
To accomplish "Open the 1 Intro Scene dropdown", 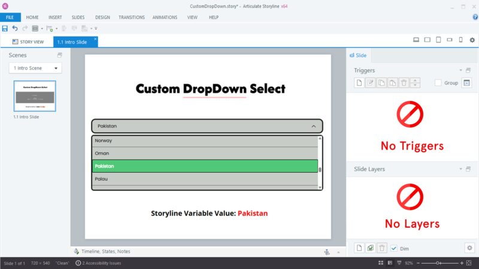I will point(35,68).
